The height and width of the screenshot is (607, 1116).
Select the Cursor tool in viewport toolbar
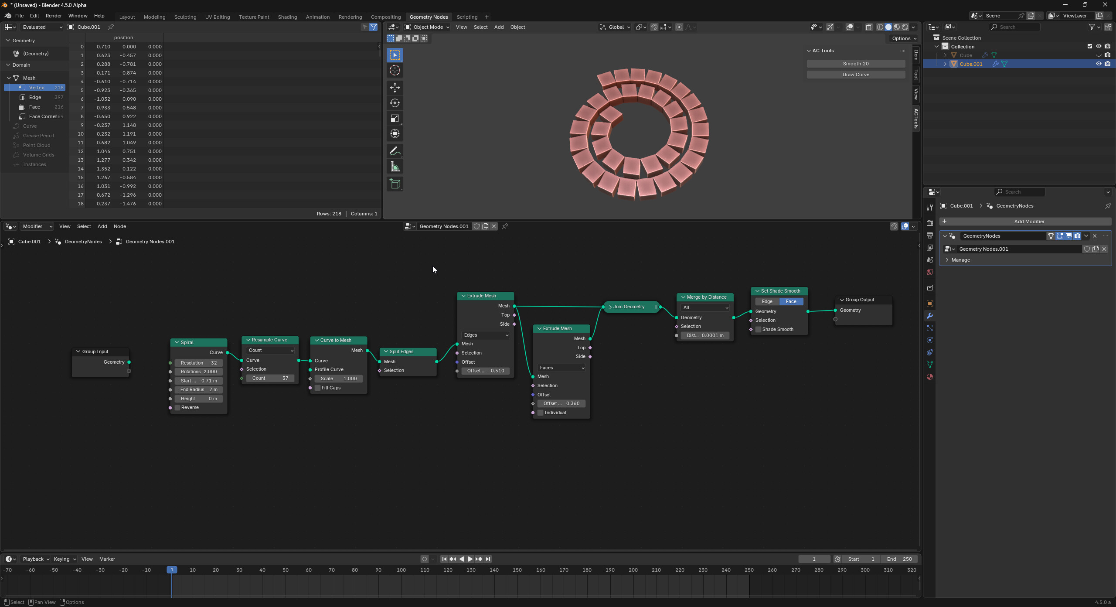[395, 71]
